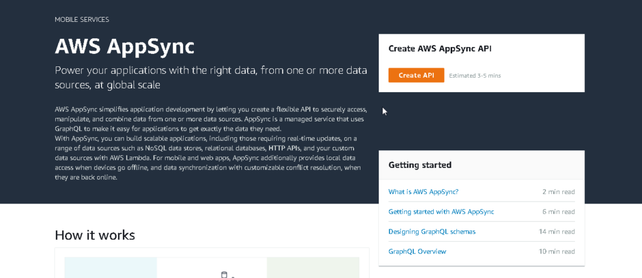
Task: Click the Getting started panel heading
Action: coord(419,165)
